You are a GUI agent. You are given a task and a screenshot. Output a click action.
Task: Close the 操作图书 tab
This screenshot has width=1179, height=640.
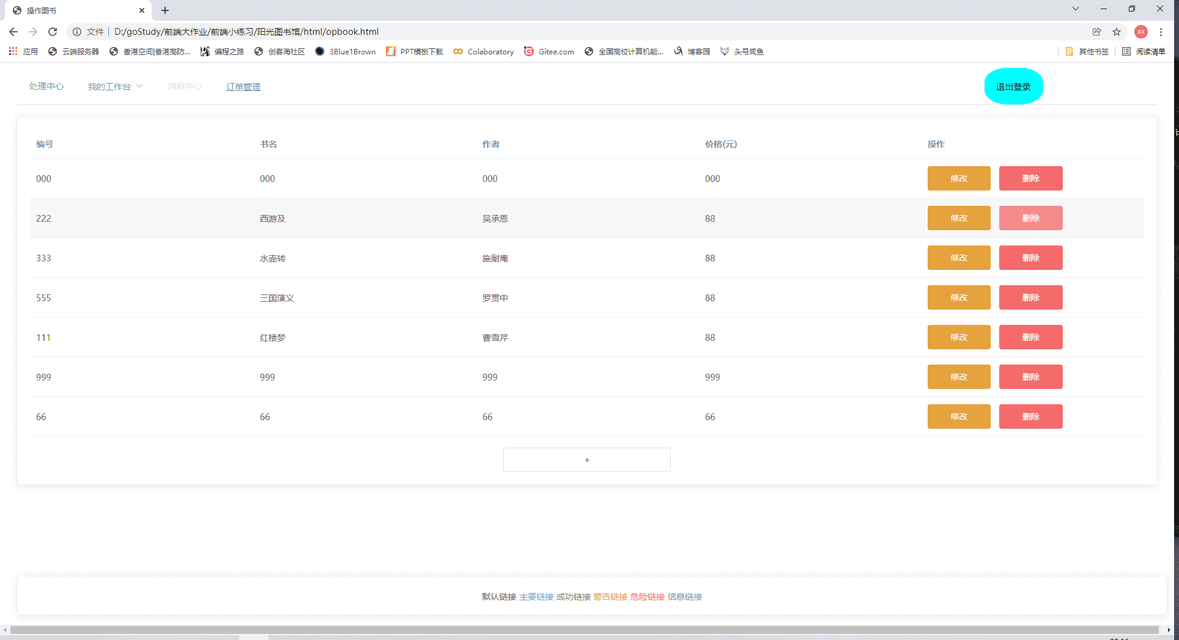pyautogui.click(x=142, y=10)
